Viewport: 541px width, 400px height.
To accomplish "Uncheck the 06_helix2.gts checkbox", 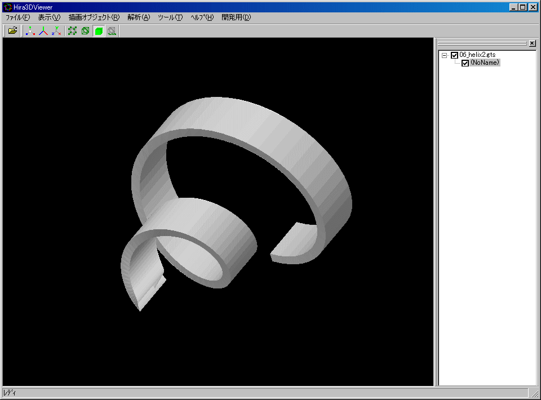I will tap(454, 55).
